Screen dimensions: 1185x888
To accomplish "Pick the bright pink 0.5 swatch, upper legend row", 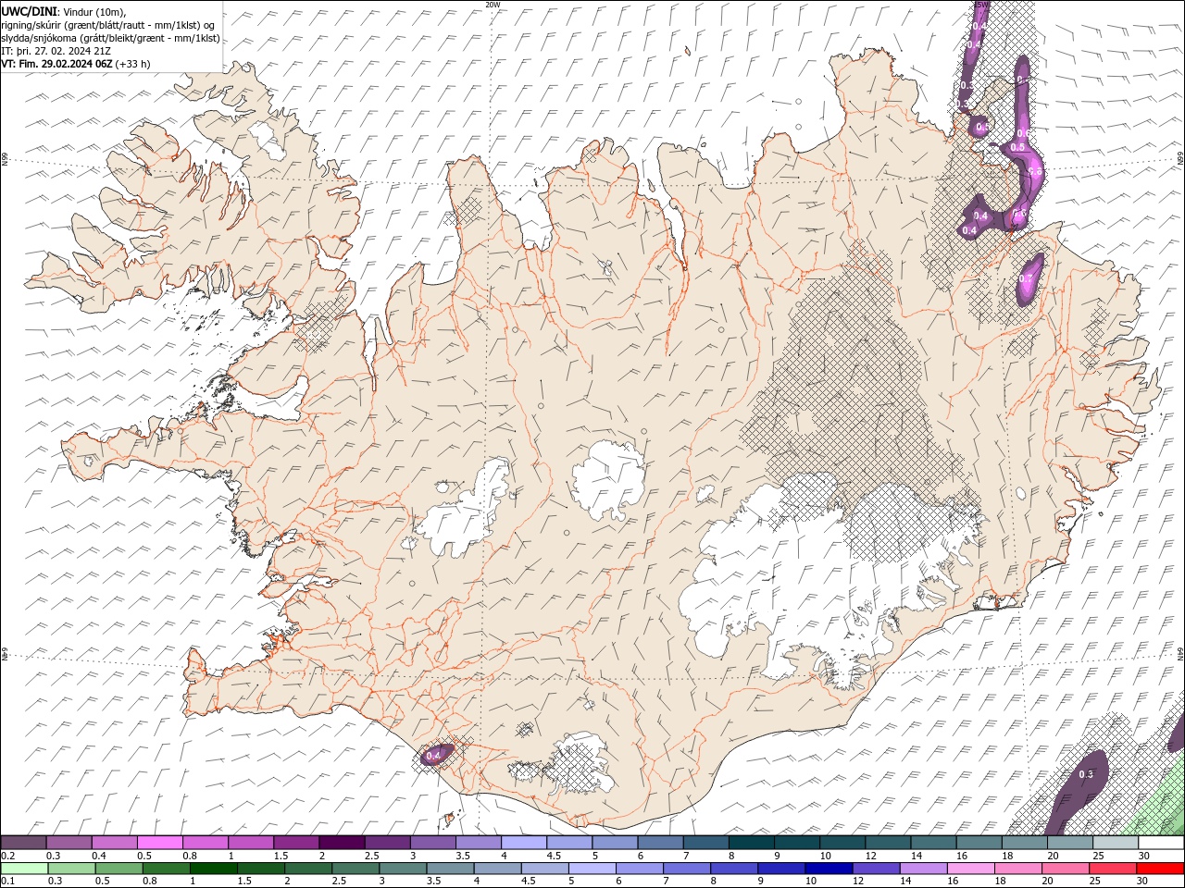I will [x=159, y=843].
